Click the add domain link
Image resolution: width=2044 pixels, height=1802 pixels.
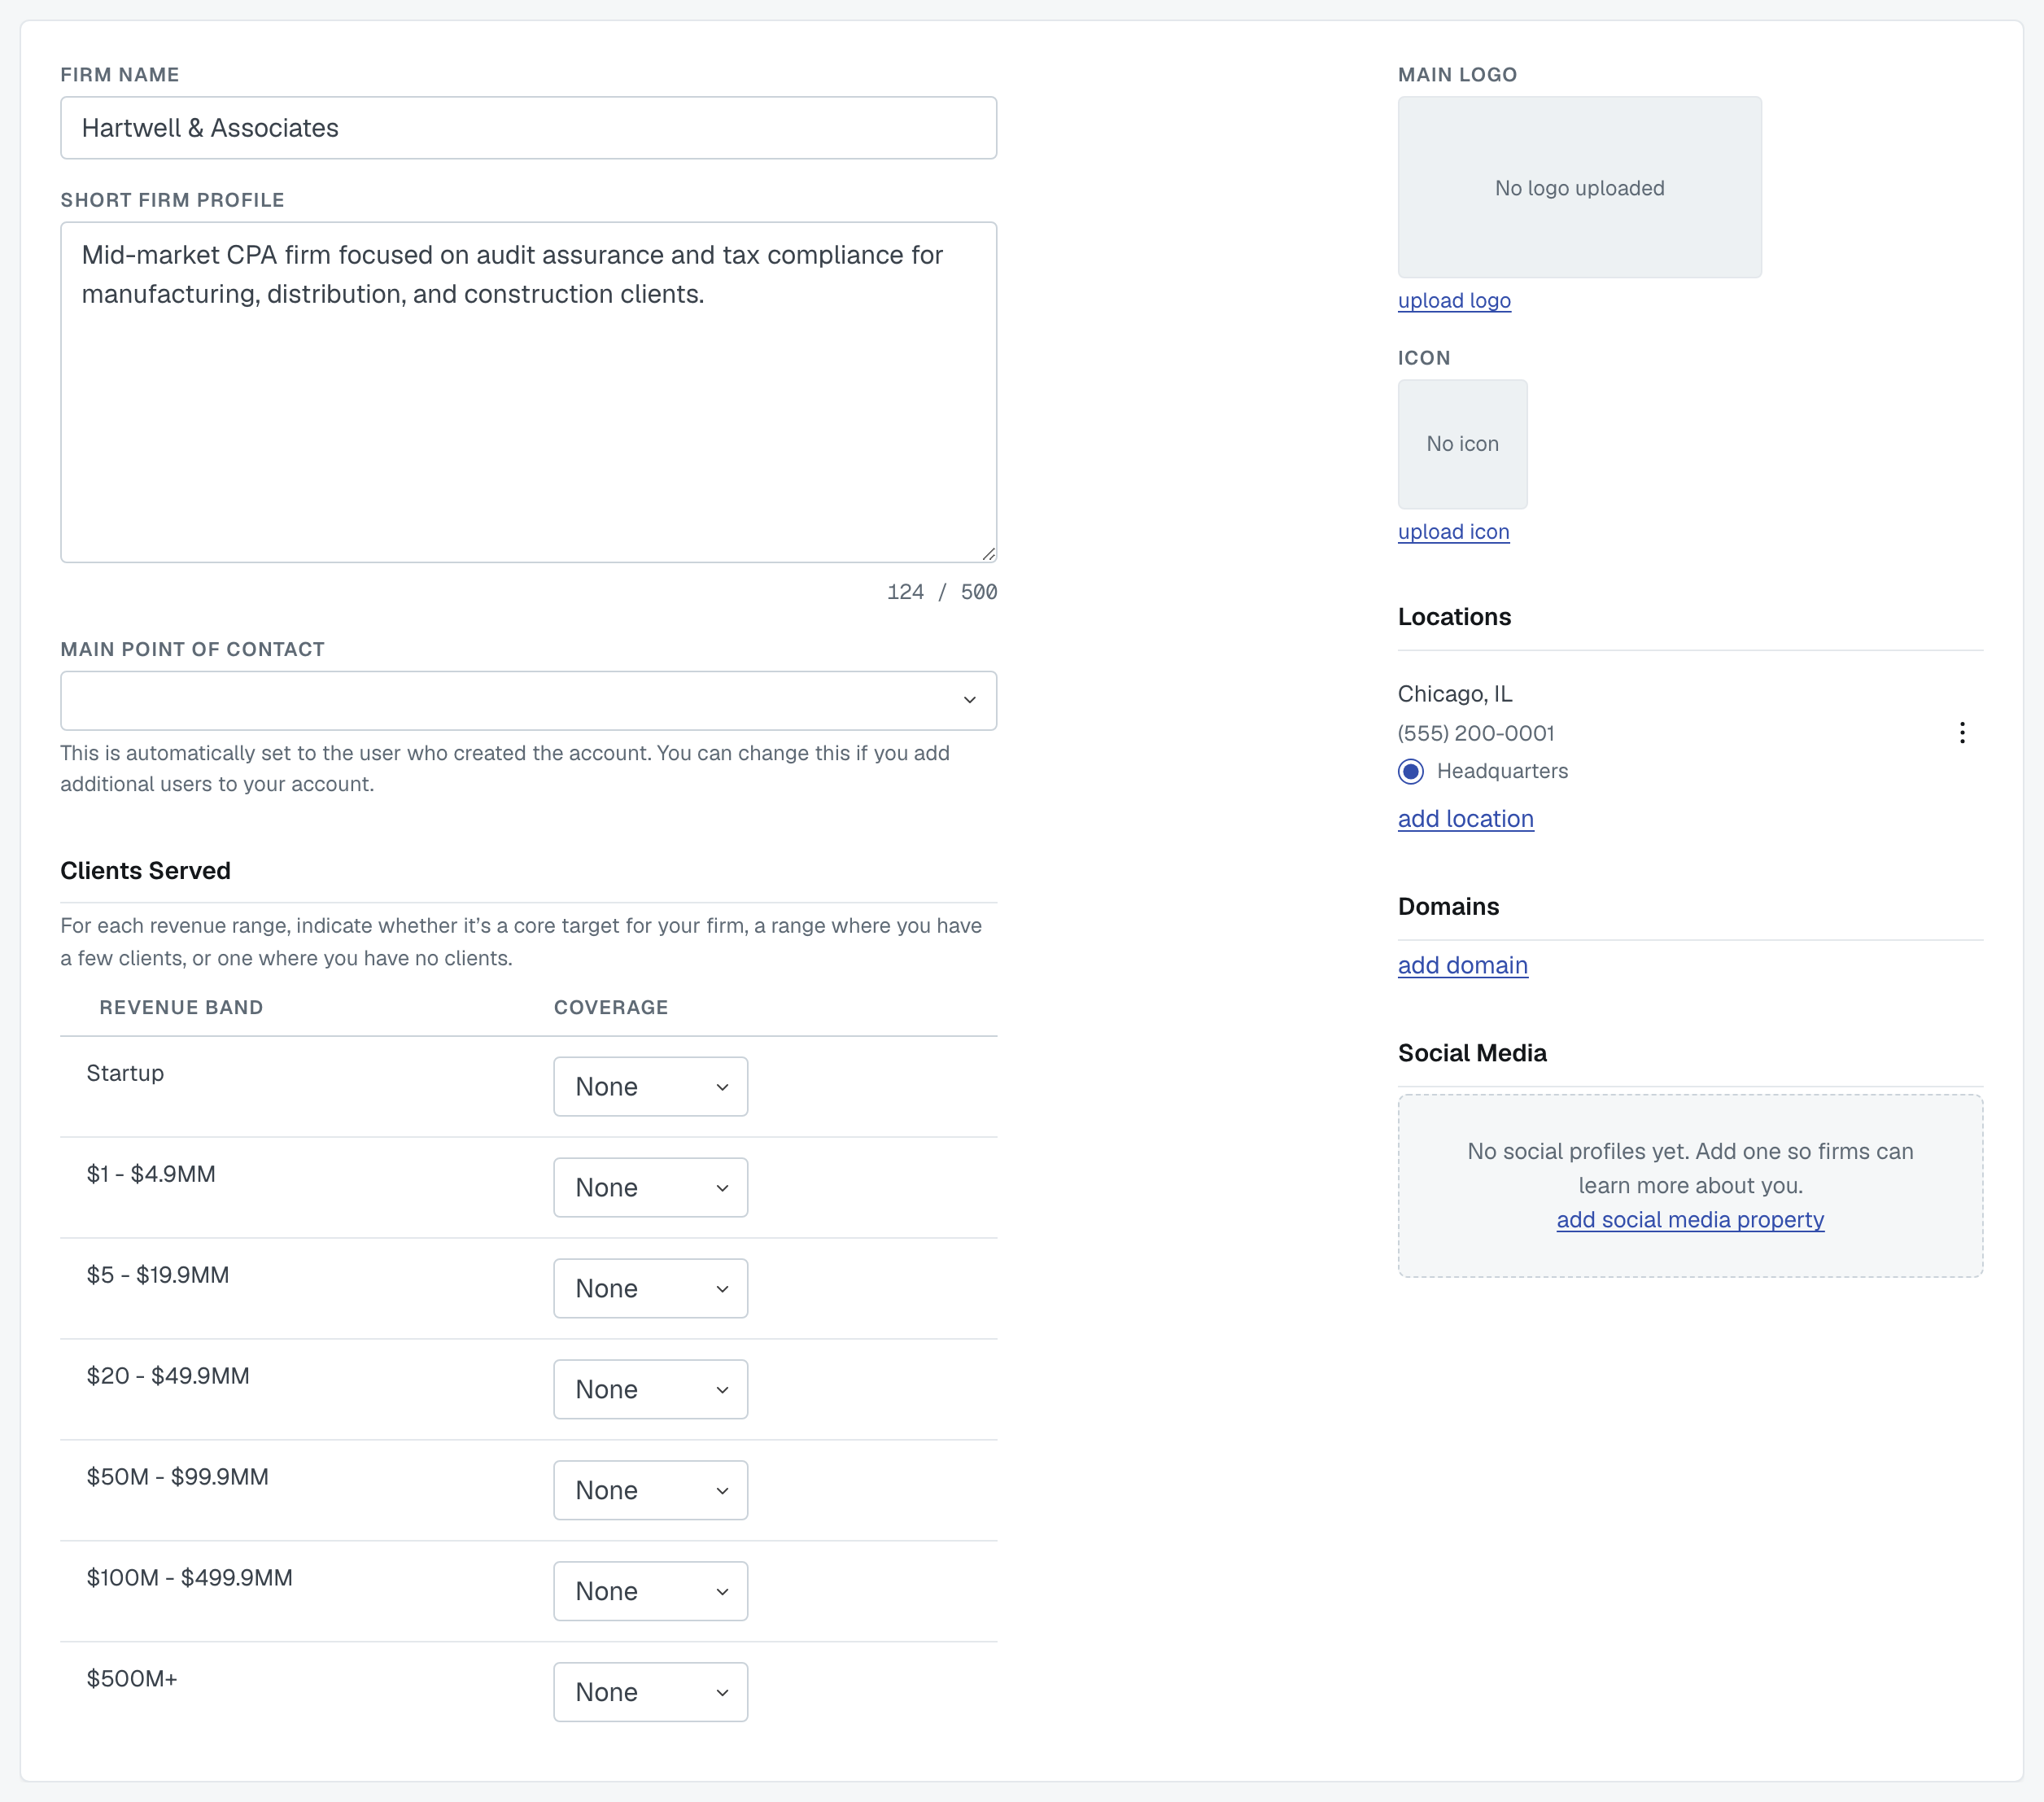[1462, 965]
